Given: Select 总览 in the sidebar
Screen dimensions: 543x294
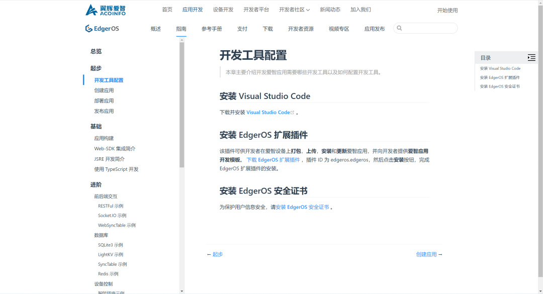Looking at the screenshot, I should [x=96, y=51].
